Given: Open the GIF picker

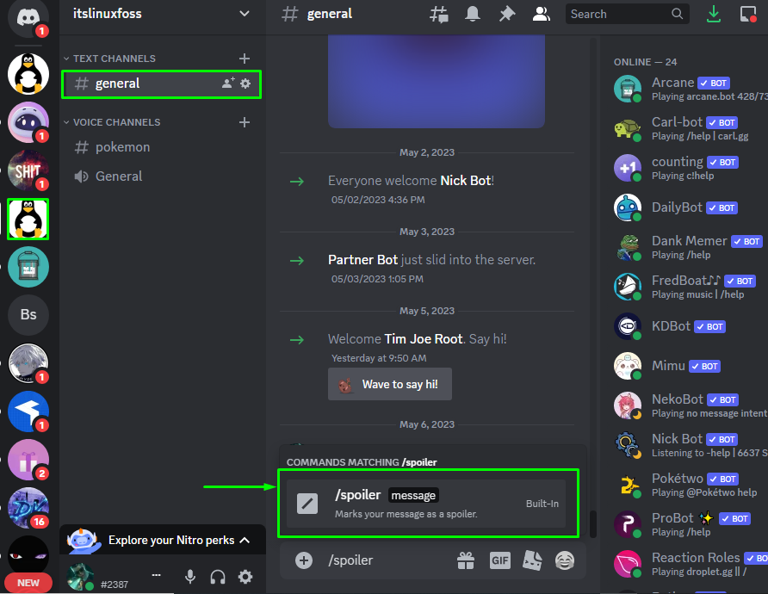Looking at the screenshot, I should click(500, 560).
